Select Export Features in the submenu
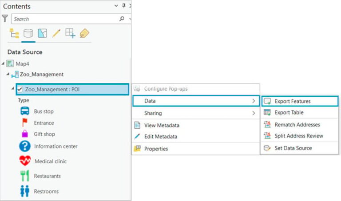Image resolution: width=341 pixels, height=201 pixels. tap(300, 101)
